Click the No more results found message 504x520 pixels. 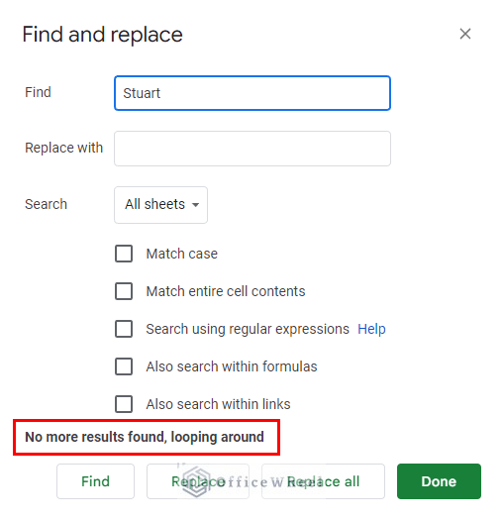point(145,437)
